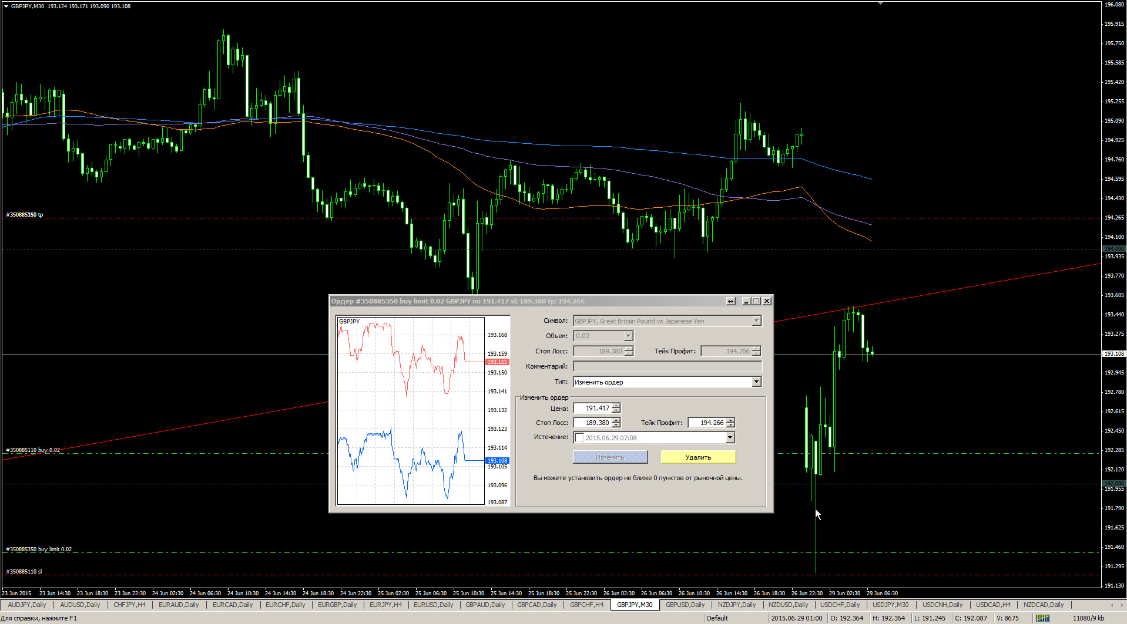Select the NZDUSD,Daily chart tab
This screenshot has height=624, width=1127.
coord(788,605)
